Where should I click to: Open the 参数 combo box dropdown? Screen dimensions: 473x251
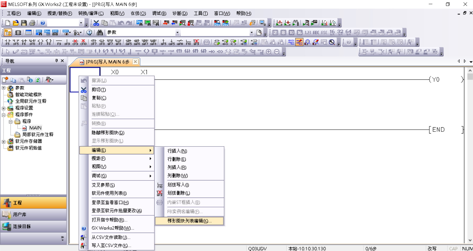[x=177, y=32]
